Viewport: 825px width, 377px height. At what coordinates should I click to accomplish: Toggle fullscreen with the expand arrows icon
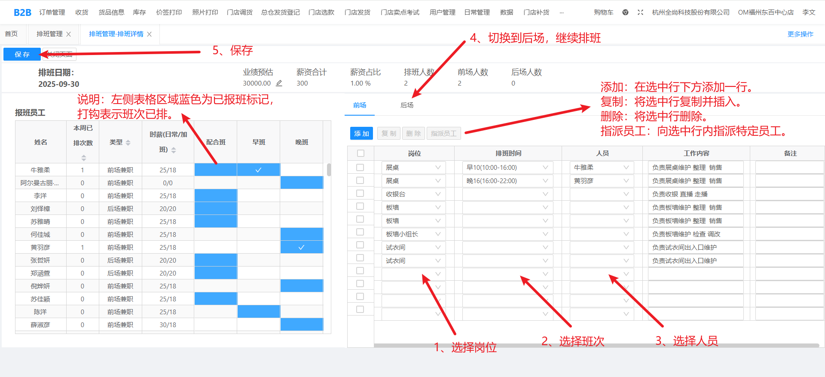640,12
